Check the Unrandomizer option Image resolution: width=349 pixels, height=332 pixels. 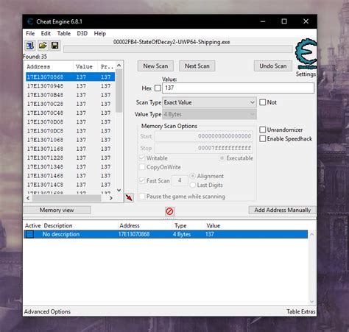point(263,130)
